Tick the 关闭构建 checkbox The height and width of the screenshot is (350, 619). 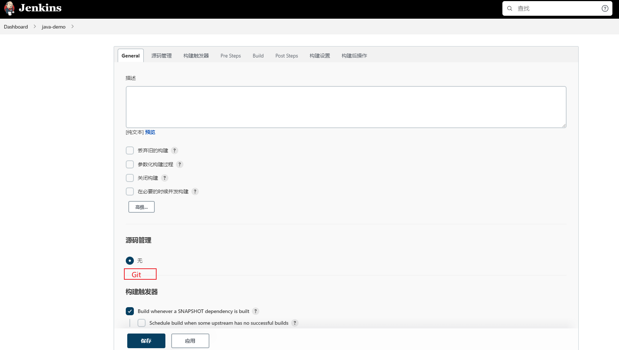[130, 178]
